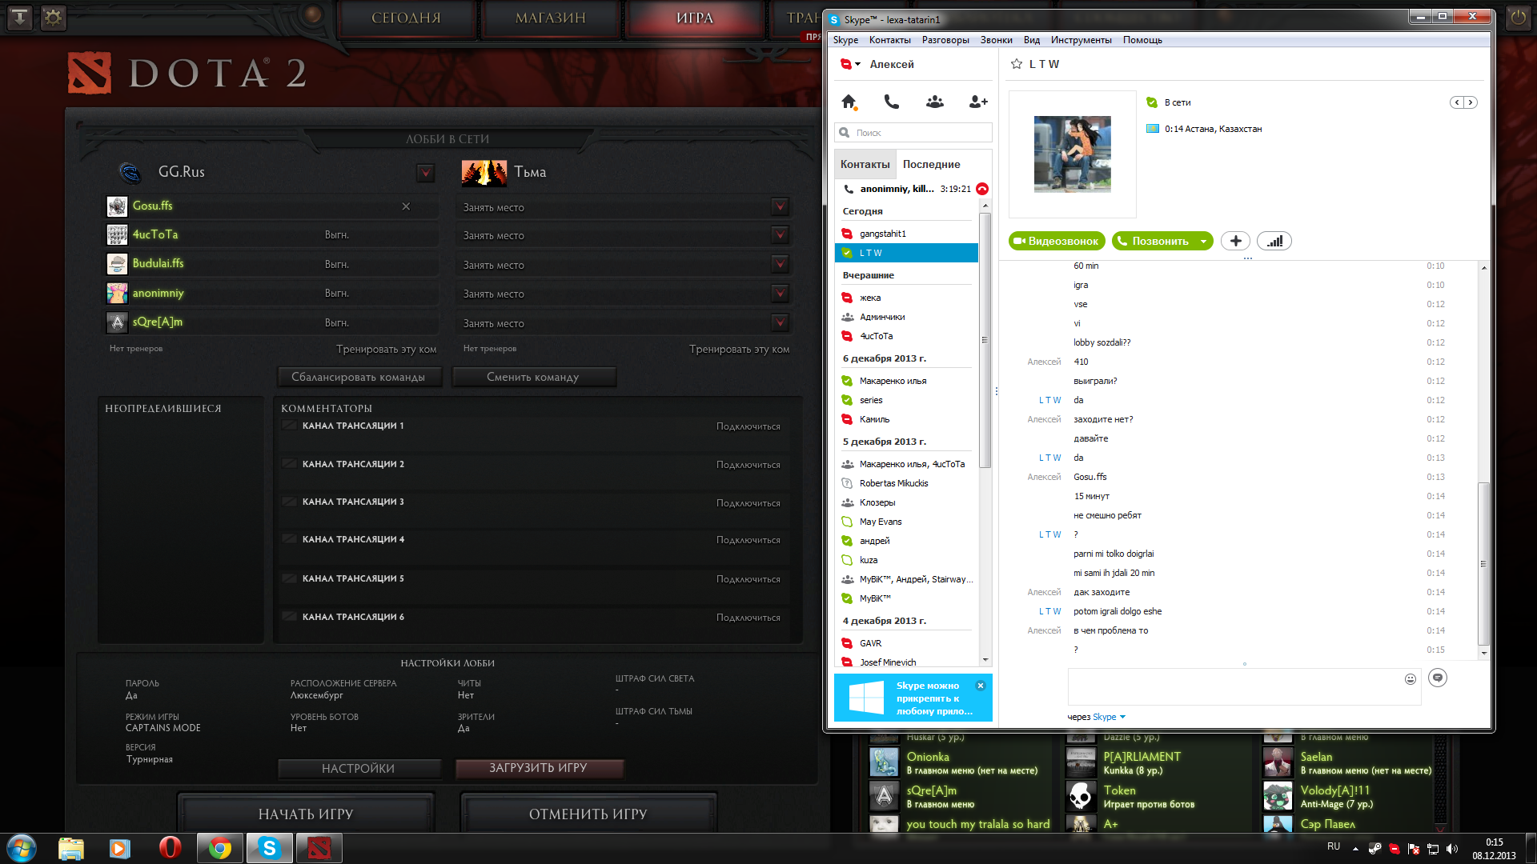The width and height of the screenshot is (1537, 864).
Task: Click the call quality signal bars icon
Action: pos(1274,241)
